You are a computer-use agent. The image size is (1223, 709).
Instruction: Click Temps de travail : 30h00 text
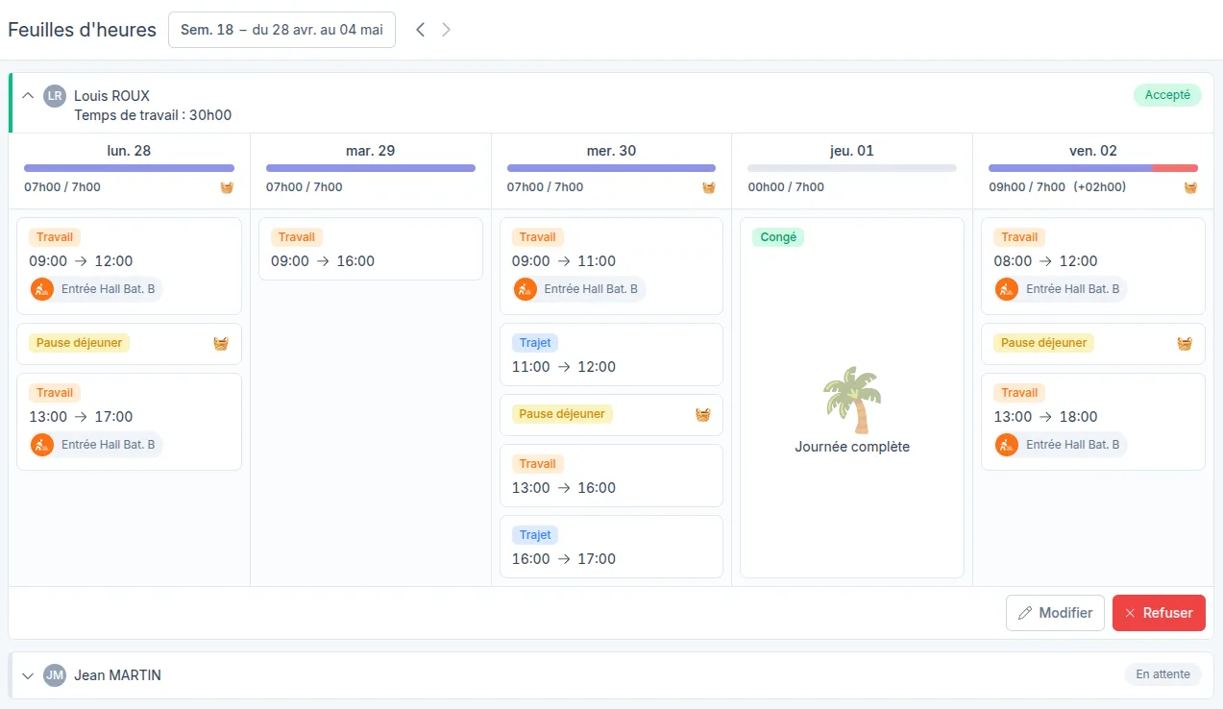point(153,115)
